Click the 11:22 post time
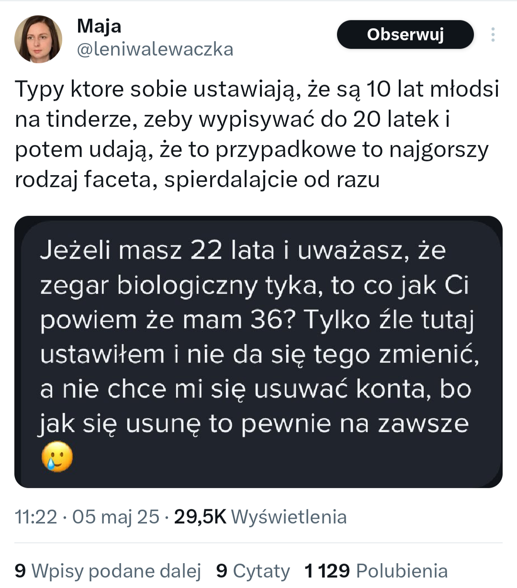This screenshot has height=588, width=517. click(36, 517)
